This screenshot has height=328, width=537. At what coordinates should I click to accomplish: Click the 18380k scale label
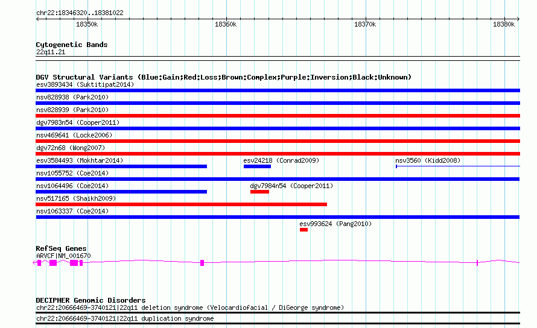pos(504,24)
